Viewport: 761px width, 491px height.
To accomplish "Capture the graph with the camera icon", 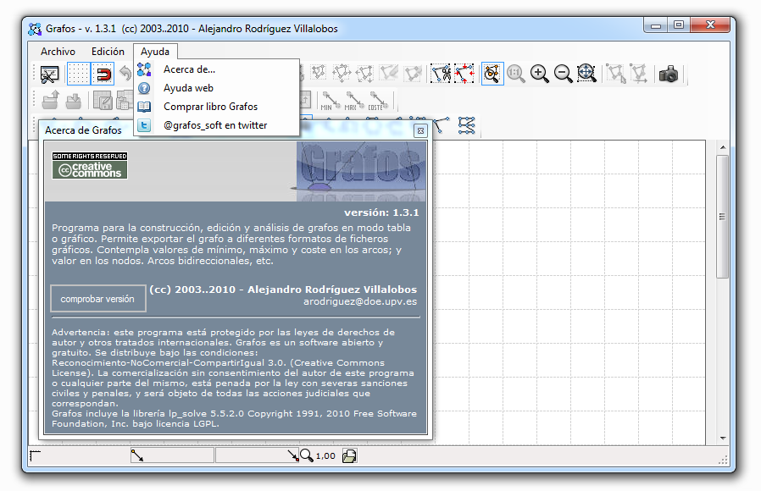I will click(x=668, y=74).
